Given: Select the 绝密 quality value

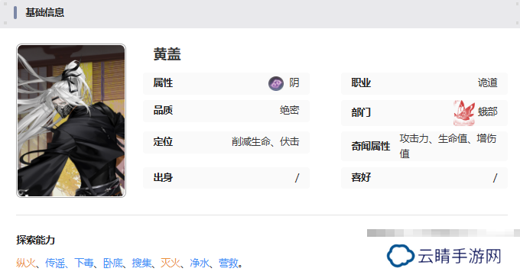Looking at the screenshot, I should click(290, 110).
